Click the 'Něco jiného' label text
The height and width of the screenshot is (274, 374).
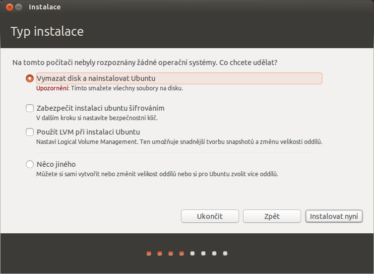[56, 164]
